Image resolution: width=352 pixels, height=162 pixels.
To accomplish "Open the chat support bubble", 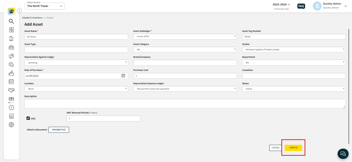I will click(x=343, y=154).
